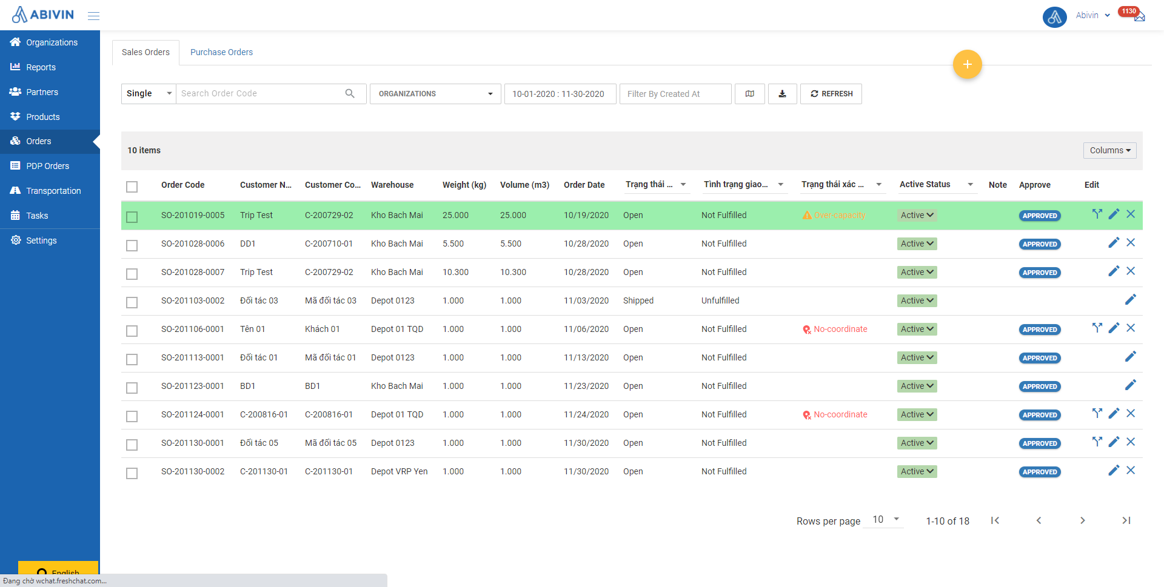
Task: Expand Abivin account menu arrow
Action: pos(1107,16)
